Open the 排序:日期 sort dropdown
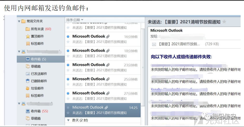This screenshot has height=127, width=244. click(75, 20)
